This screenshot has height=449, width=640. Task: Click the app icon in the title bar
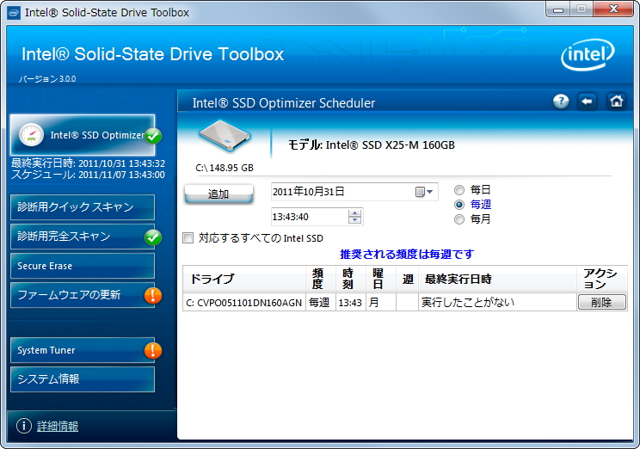(x=14, y=13)
